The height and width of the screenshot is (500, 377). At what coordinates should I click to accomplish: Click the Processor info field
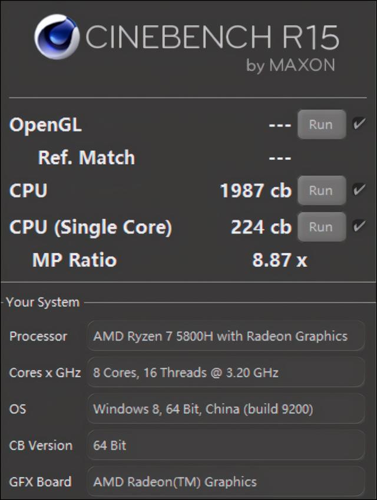[226, 336]
